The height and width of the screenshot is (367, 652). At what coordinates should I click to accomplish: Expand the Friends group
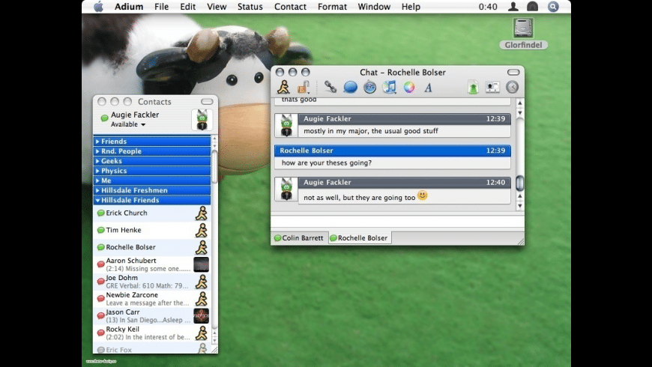coord(152,142)
